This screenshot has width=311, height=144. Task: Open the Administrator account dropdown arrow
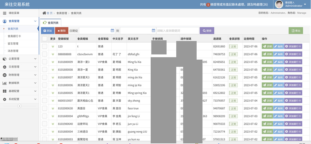[x=305, y=4]
